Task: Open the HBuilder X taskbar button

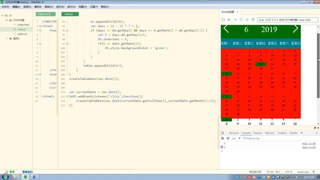Action: pyautogui.click(x=25, y=177)
